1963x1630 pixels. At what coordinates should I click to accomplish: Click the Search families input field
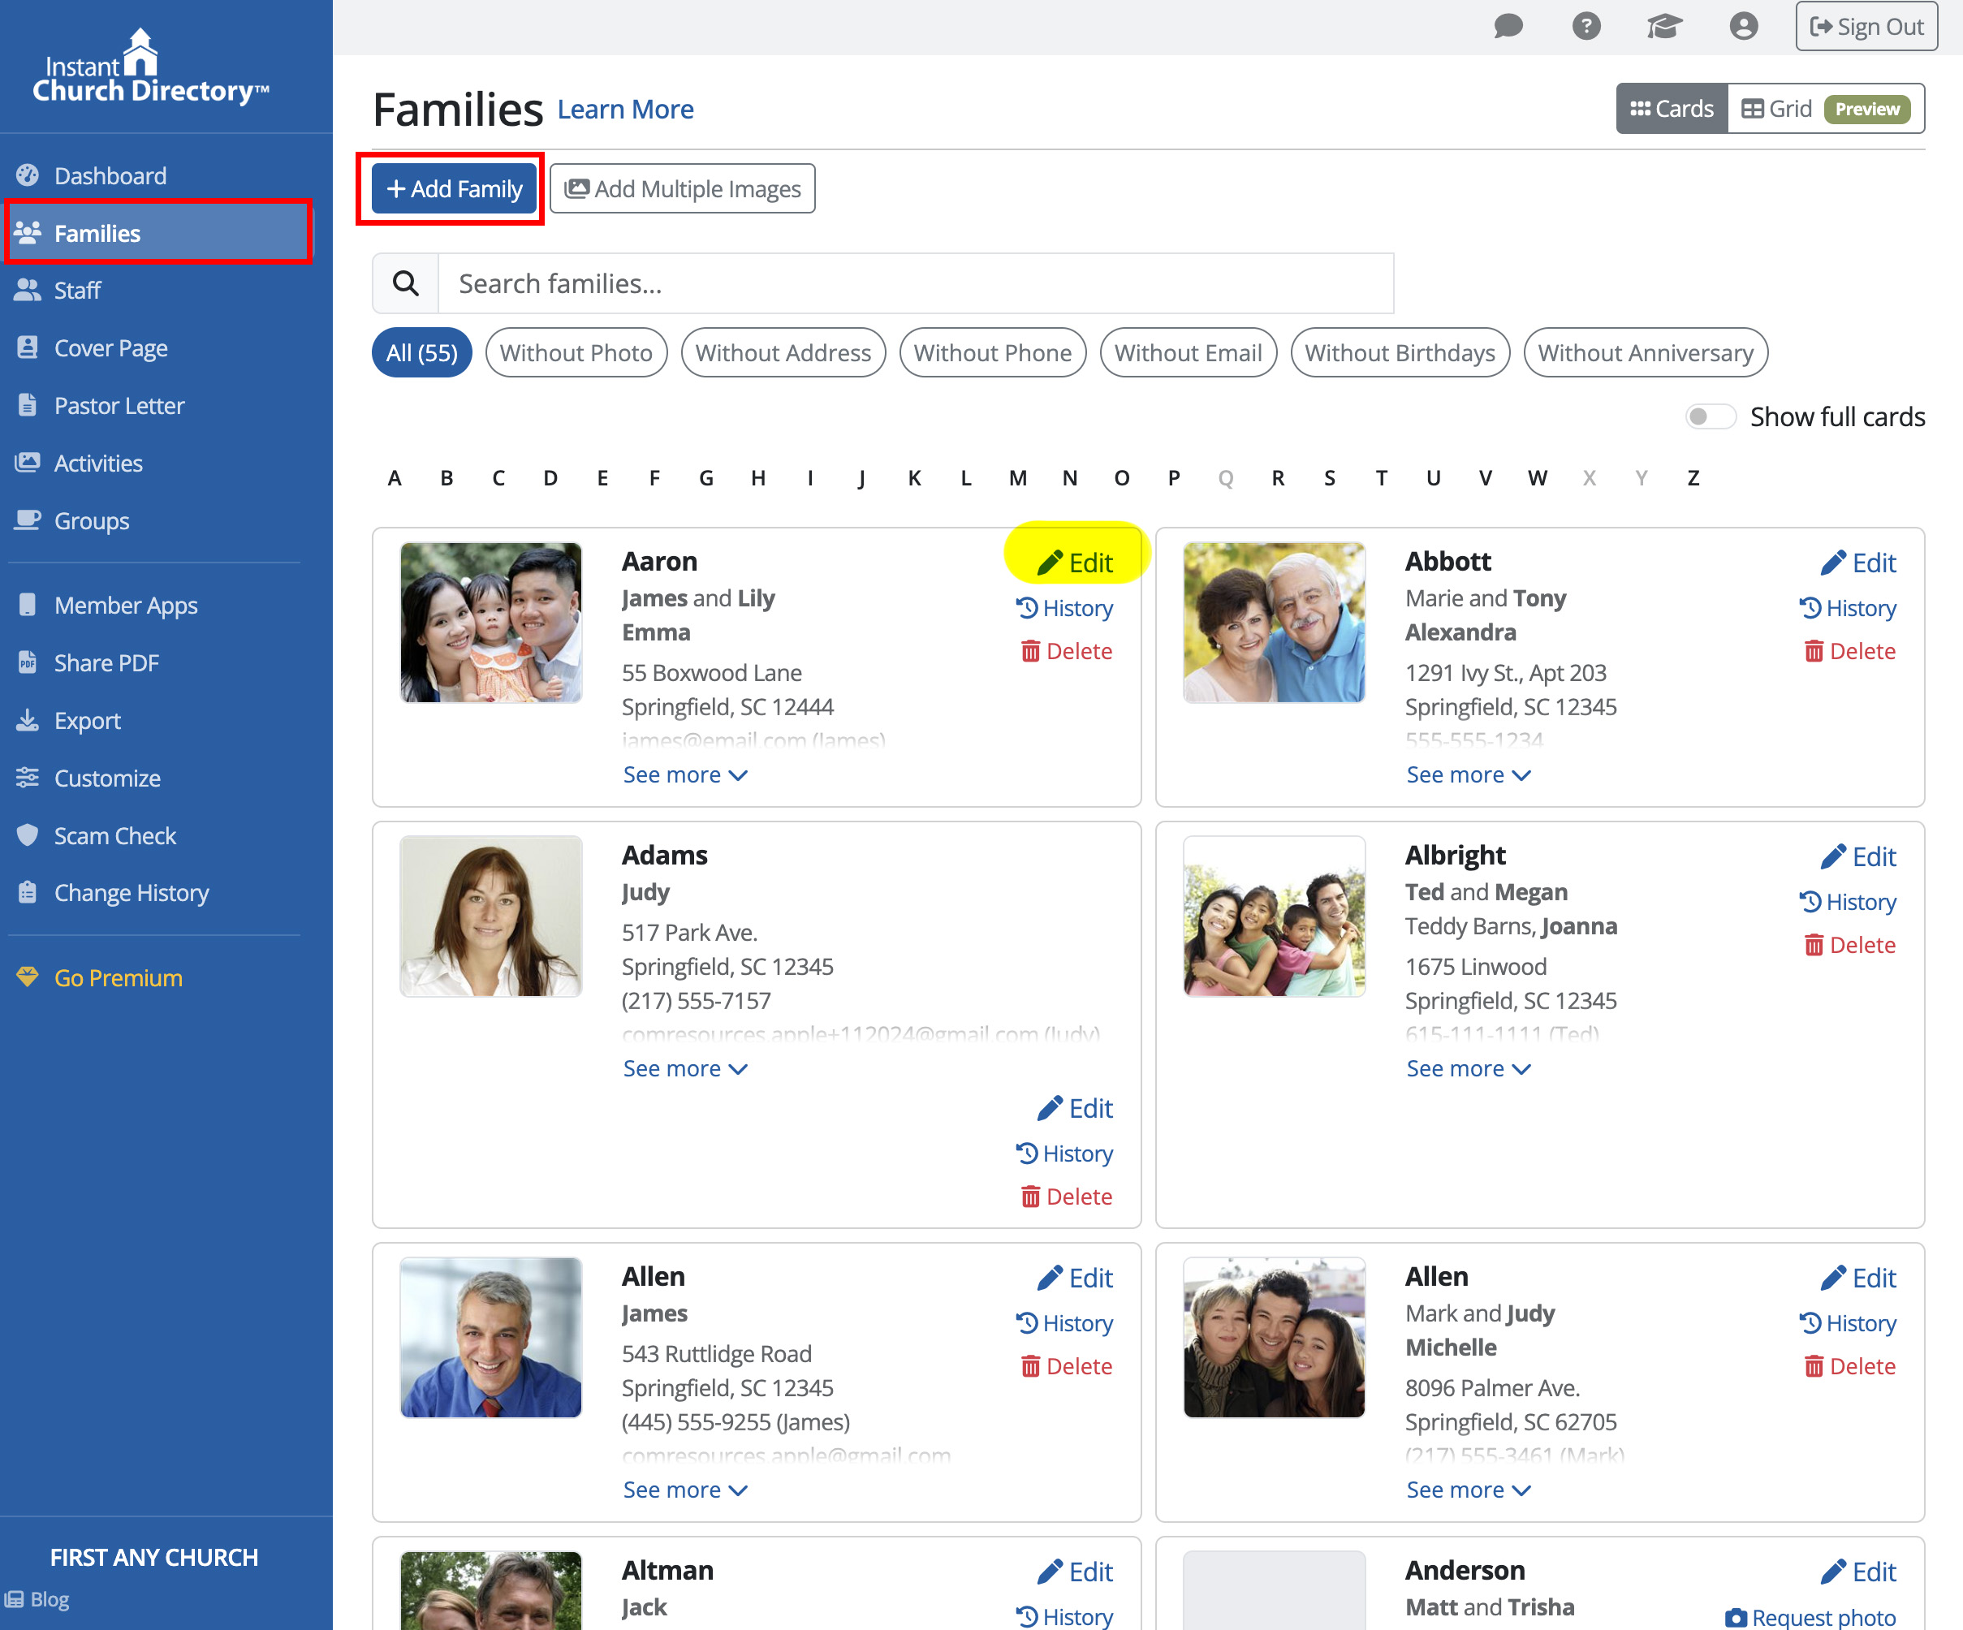916,283
